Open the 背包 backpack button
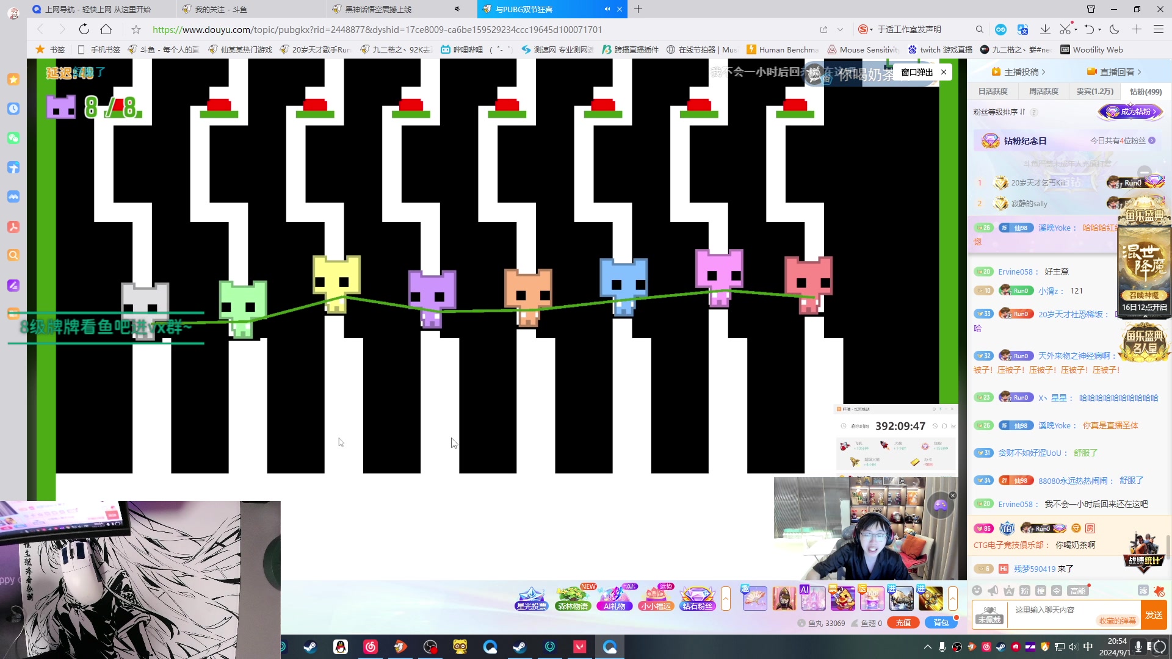 coord(941,623)
